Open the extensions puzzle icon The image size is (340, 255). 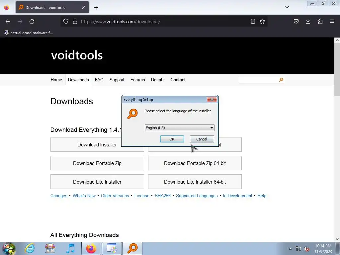pyautogui.click(x=320, y=21)
